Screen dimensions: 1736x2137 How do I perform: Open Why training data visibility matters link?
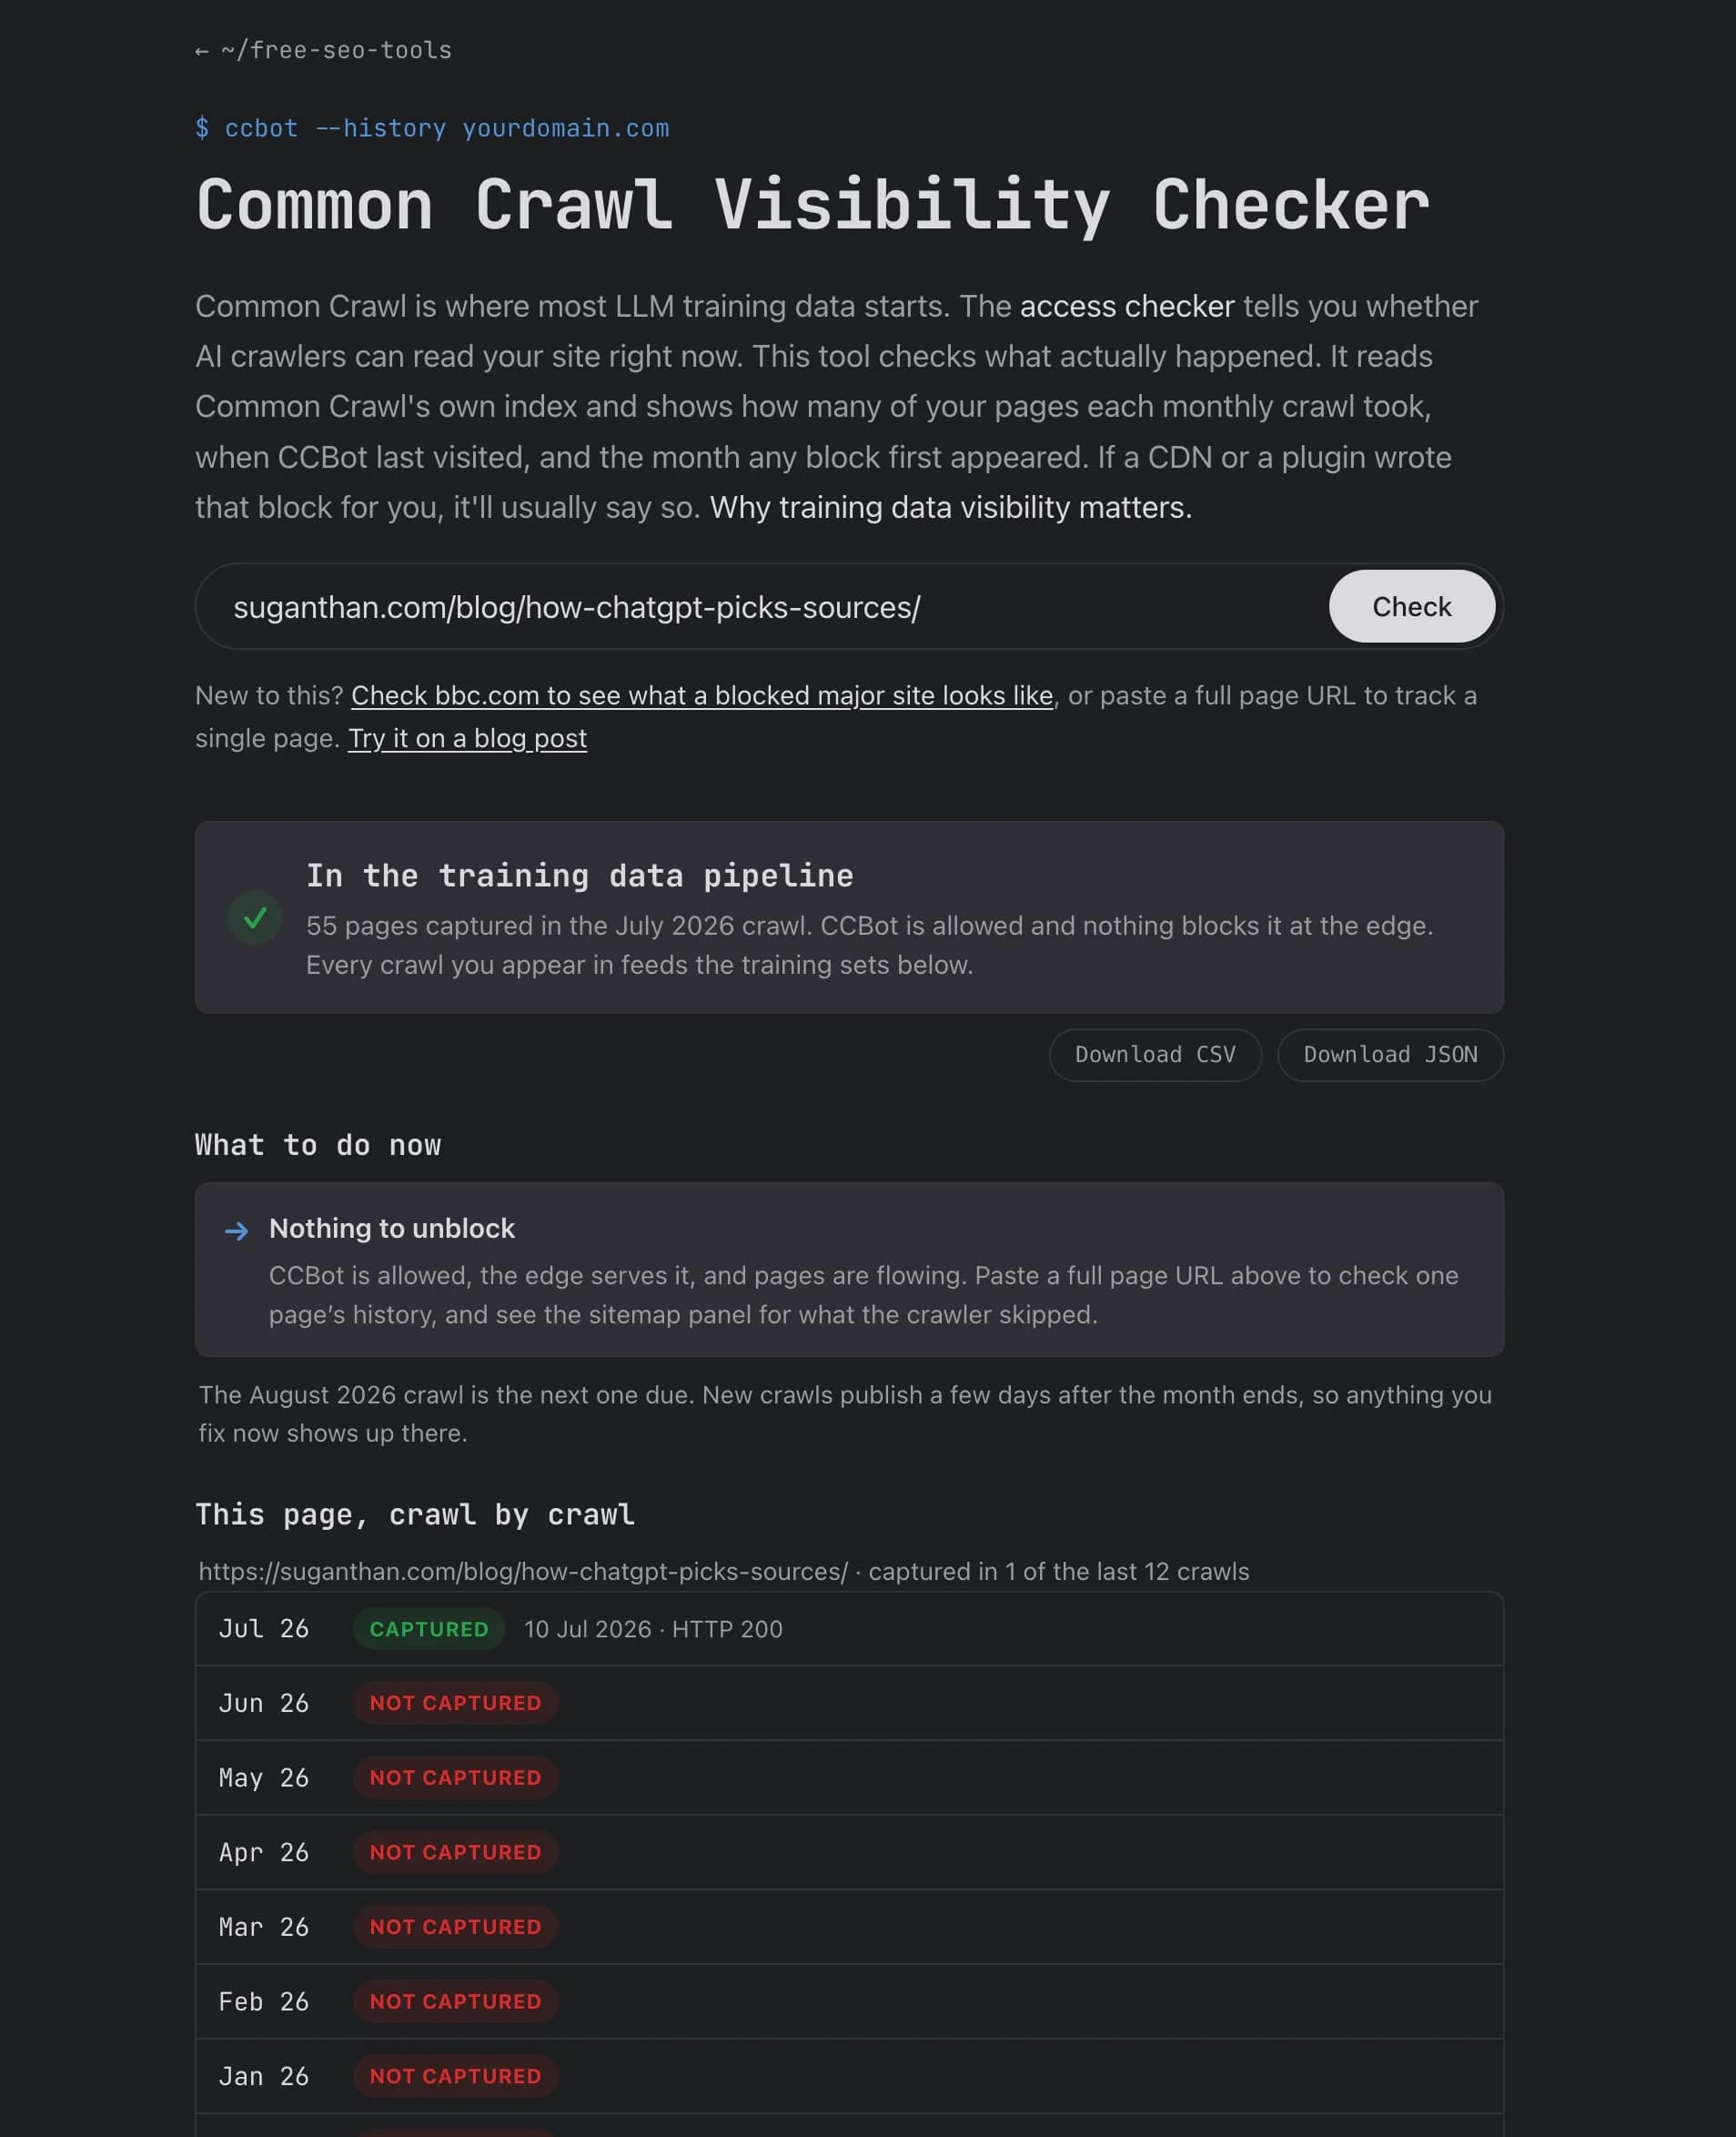point(950,507)
